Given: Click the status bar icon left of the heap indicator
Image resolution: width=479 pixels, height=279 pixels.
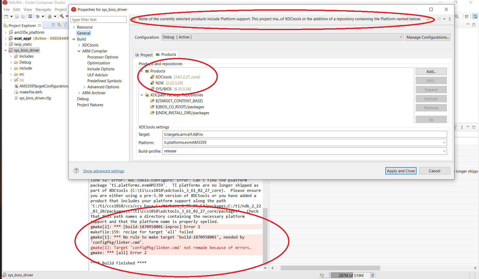Looking at the screenshot, I should tap(322, 275).
